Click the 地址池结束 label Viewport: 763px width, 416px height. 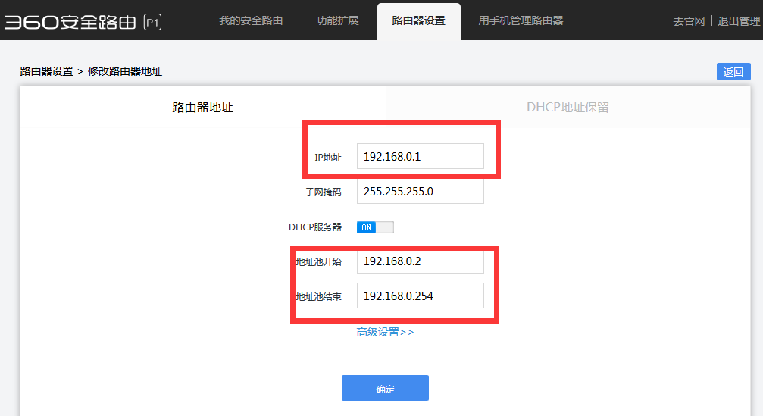(319, 297)
